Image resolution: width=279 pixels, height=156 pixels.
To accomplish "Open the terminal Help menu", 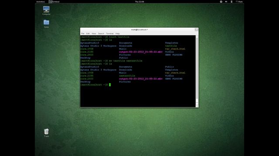I will point(117,33).
